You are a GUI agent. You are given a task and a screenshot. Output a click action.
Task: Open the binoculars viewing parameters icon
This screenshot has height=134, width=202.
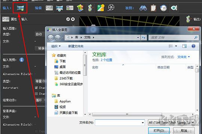[x=143, y=8]
